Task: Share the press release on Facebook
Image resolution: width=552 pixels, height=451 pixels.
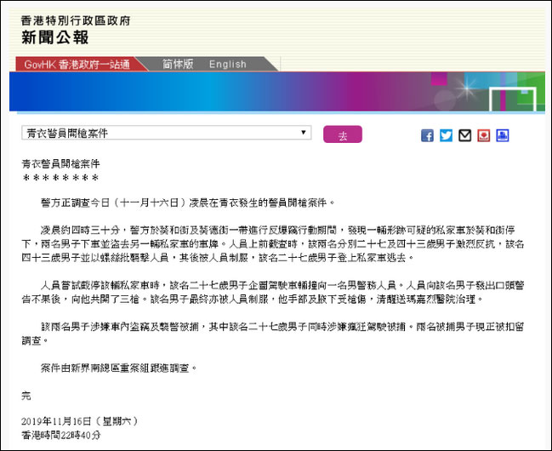Action: [427, 135]
